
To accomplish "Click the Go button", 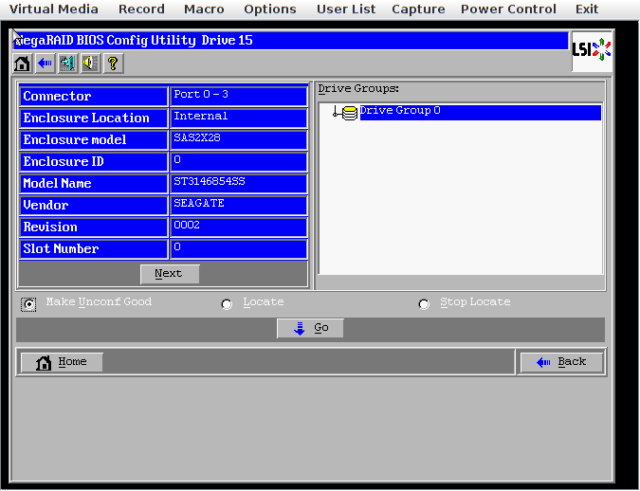I will click(x=310, y=328).
